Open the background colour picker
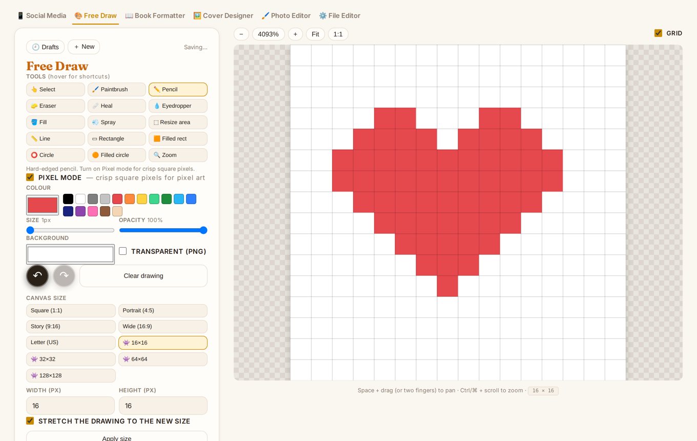Screen dimensions: 697x441 point(71,254)
